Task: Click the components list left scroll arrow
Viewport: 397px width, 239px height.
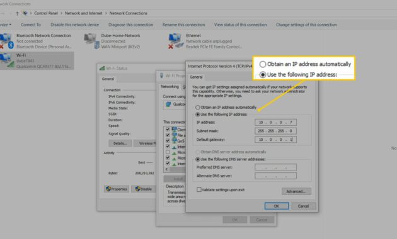Action: coord(166,169)
